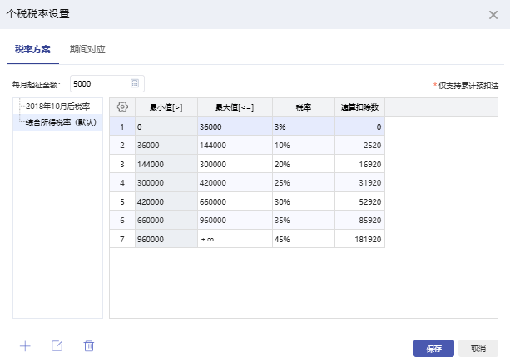This screenshot has height=362, width=510.
Task: Click the 最小值[>] column header
Action: click(x=166, y=107)
